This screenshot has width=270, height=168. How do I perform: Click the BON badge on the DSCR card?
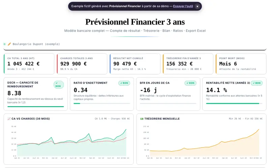tap(58, 85)
